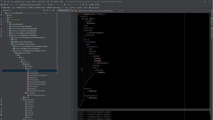The image size is (213, 120).
Task: Click the editor inspection checkmark indicator
Action: click(209, 14)
